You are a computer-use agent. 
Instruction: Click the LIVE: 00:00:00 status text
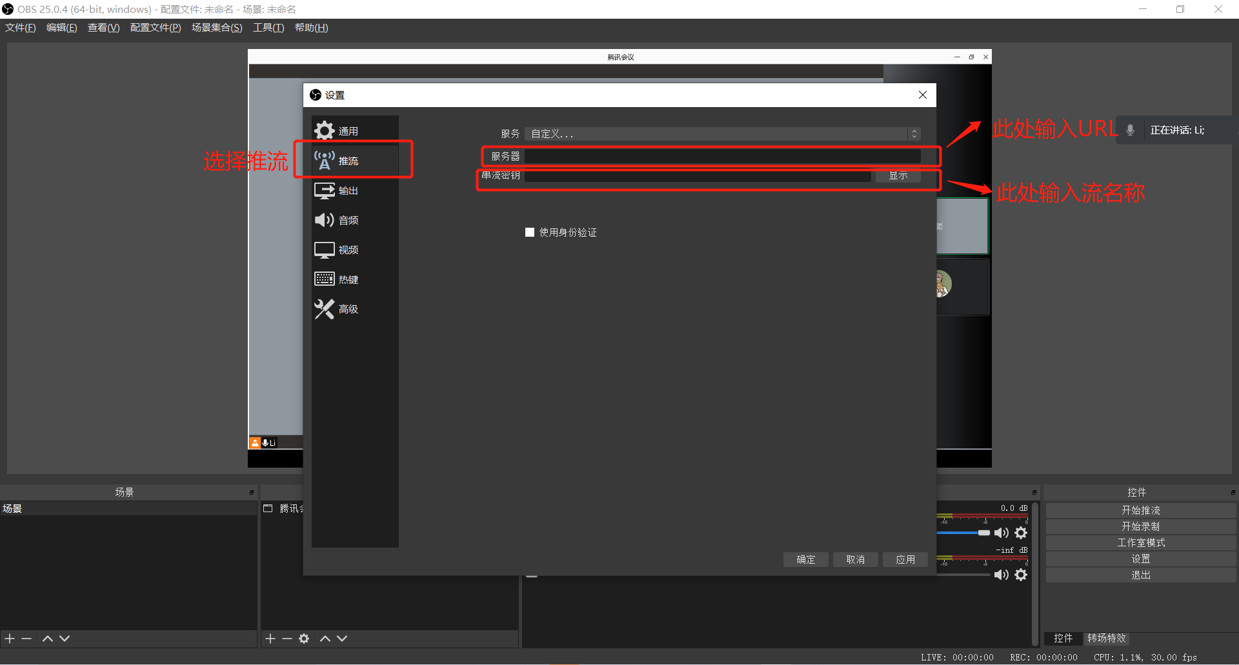click(957, 657)
